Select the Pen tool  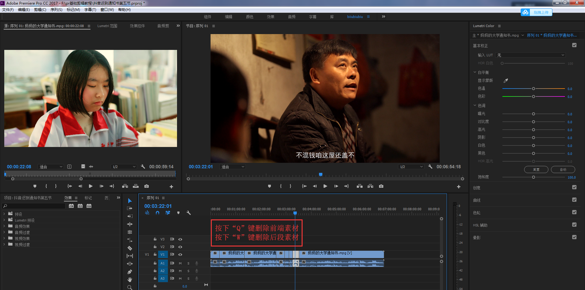(x=130, y=272)
